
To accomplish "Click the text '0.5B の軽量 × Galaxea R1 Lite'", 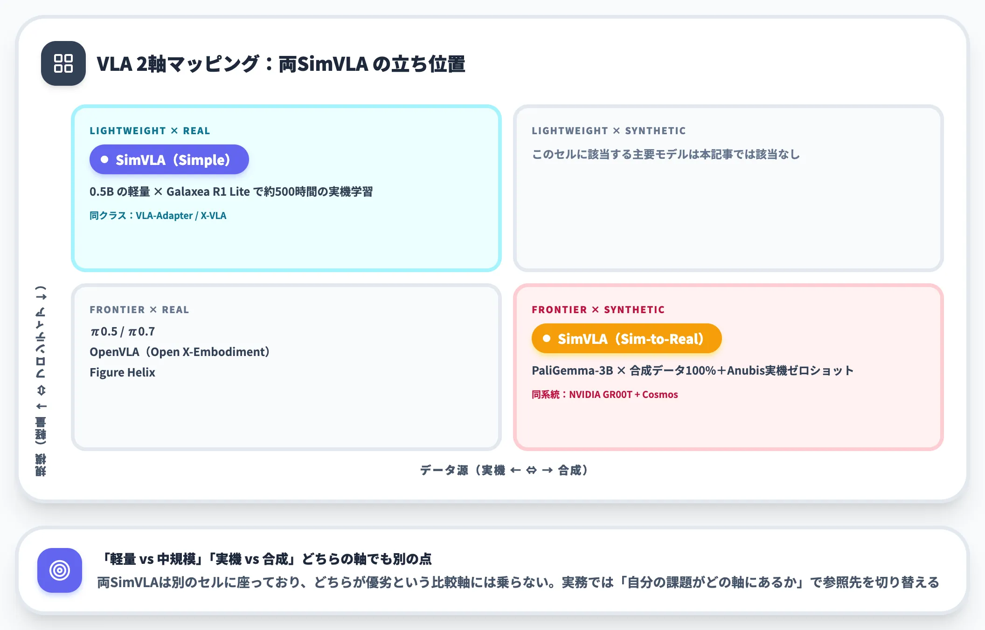I will 170,192.
